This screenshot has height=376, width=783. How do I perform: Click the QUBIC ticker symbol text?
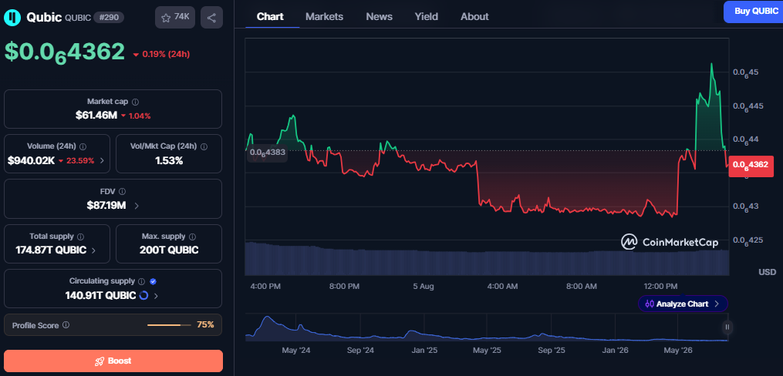[78, 18]
